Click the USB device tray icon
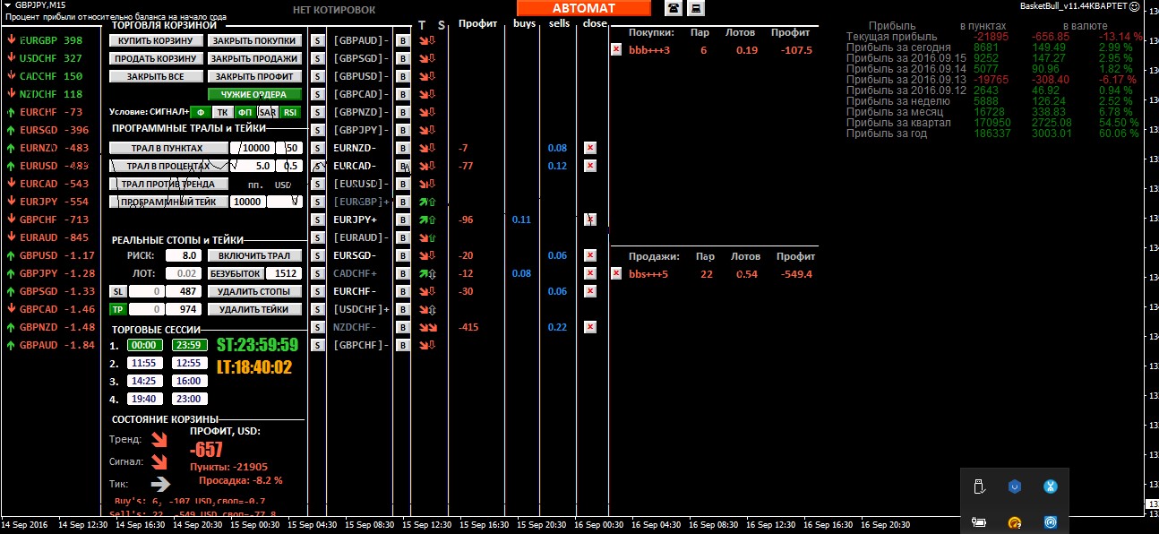 point(979,487)
